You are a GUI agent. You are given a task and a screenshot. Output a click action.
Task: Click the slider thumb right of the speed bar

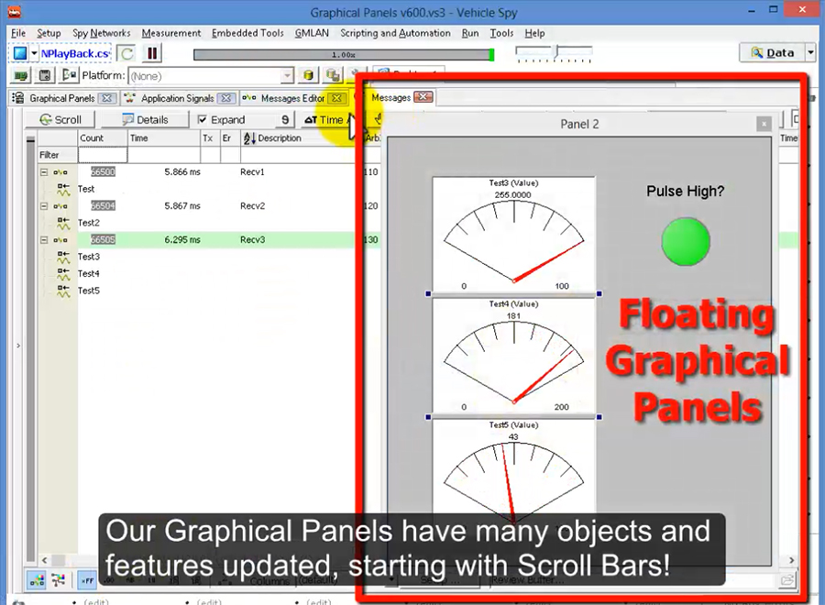pyautogui.click(x=556, y=51)
